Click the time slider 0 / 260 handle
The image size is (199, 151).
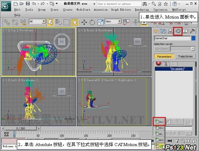21,128
